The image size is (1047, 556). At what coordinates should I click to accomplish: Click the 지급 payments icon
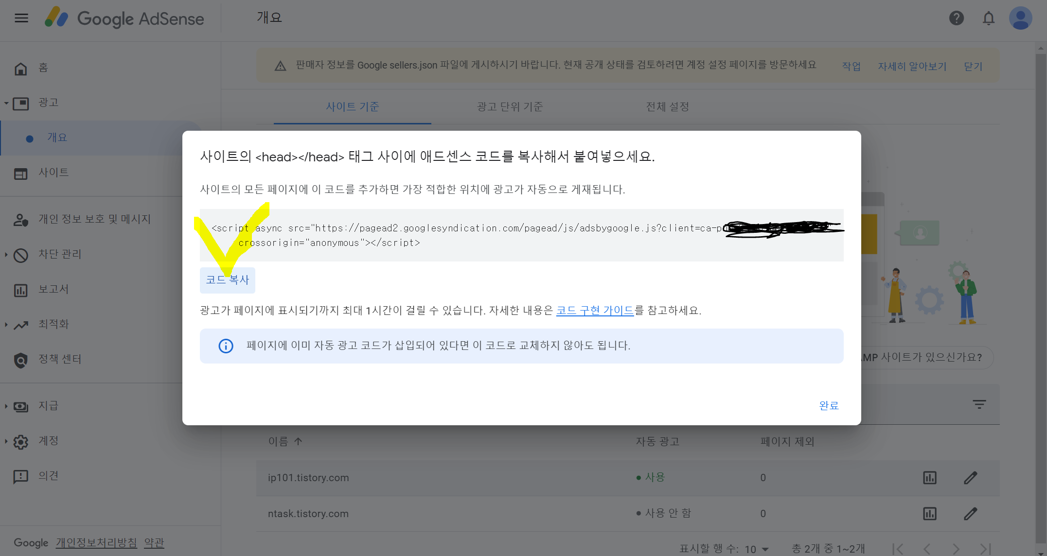coord(20,406)
